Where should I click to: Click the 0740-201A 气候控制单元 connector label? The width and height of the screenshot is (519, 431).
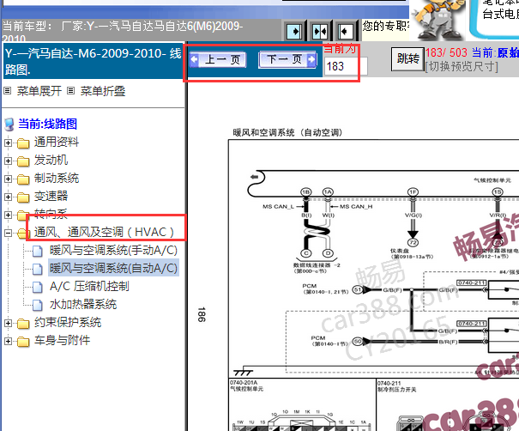(246, 386)
